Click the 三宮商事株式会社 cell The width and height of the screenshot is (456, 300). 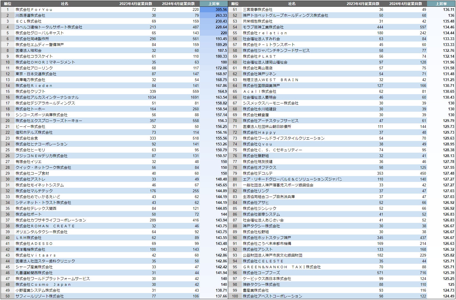[x=258, y=9]
